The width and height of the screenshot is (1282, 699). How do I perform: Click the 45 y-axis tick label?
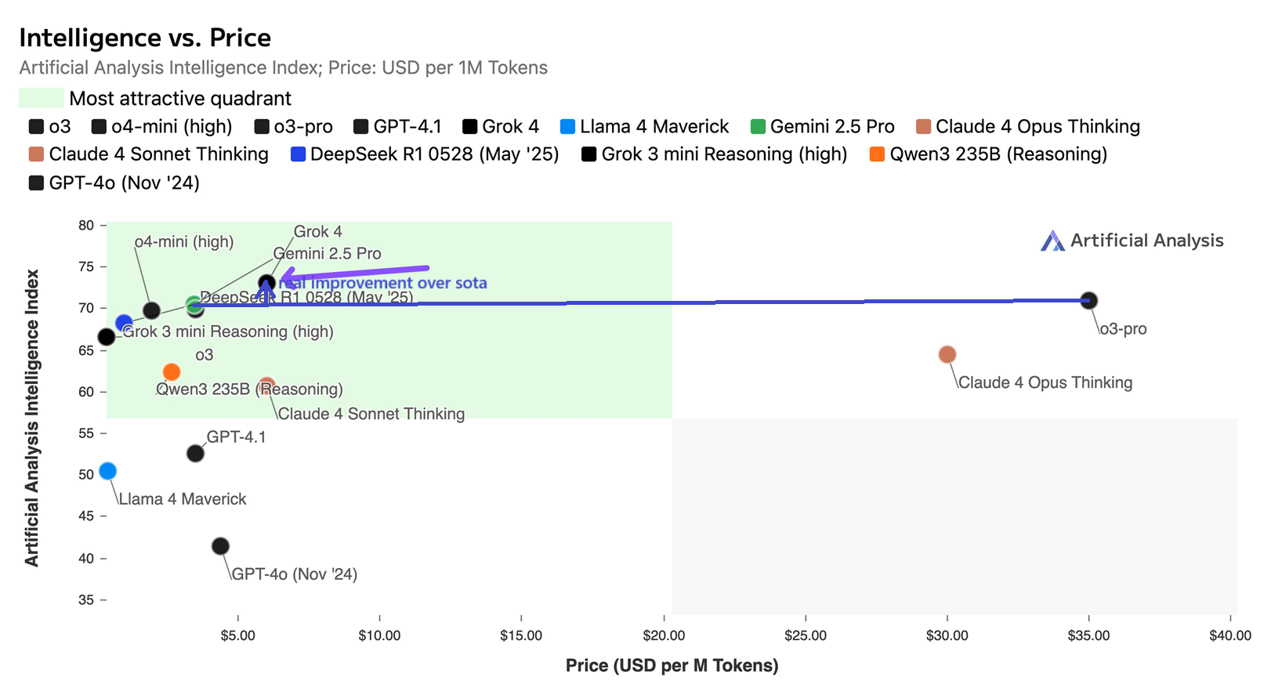pos(86,516)
